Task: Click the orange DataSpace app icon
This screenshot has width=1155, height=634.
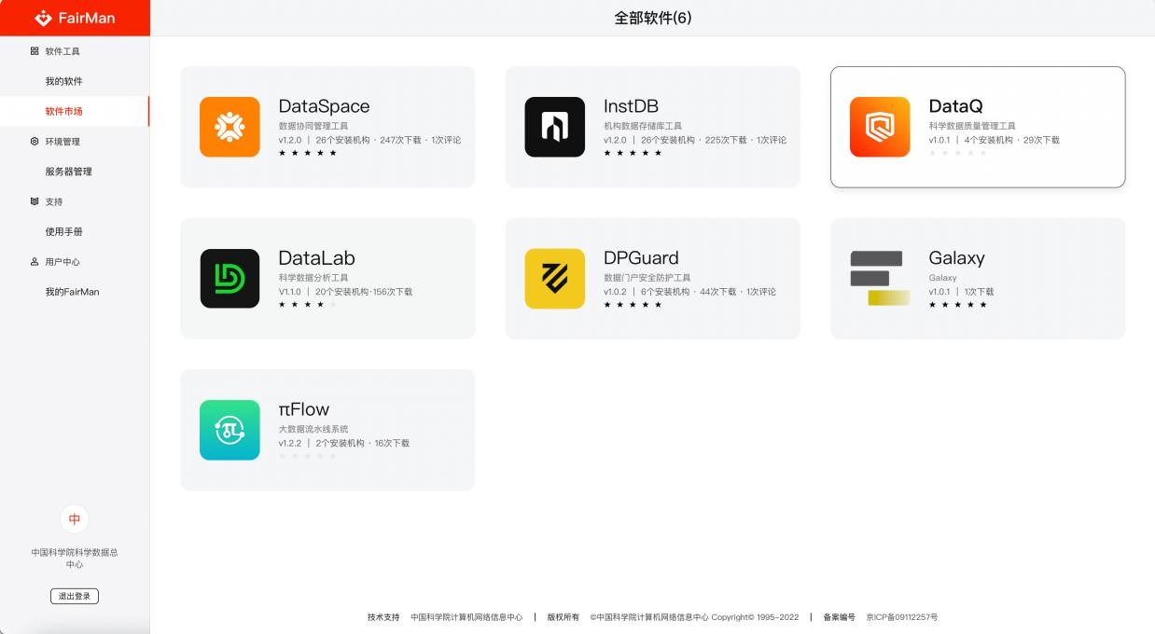Action: (230, 127)
